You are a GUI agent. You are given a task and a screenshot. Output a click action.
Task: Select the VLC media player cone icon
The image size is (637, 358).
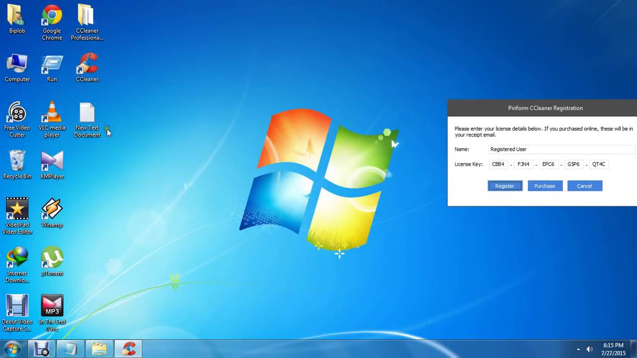[x=52, y=120]
